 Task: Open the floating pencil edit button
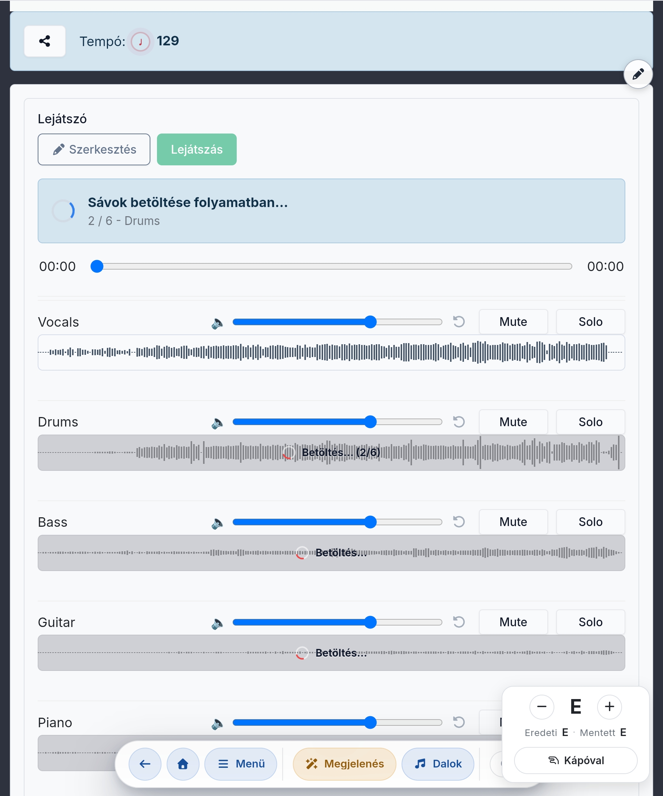(x=638, y=74)
